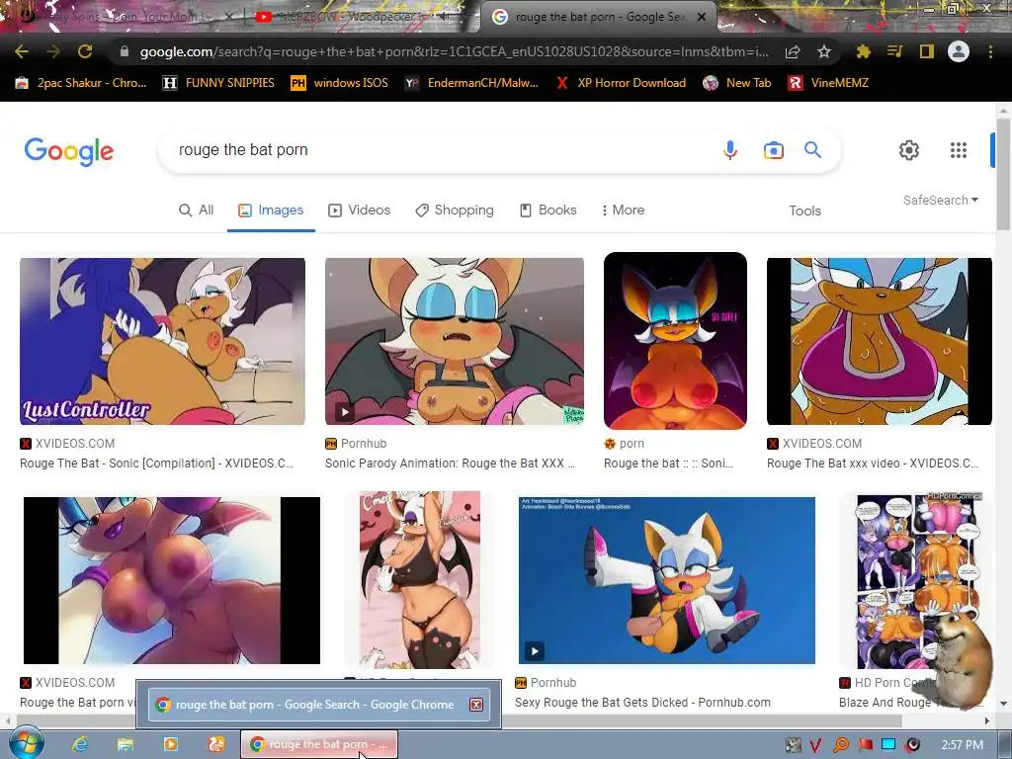Click the vertical scrollbar down arrow

[x=1002, y=704]
